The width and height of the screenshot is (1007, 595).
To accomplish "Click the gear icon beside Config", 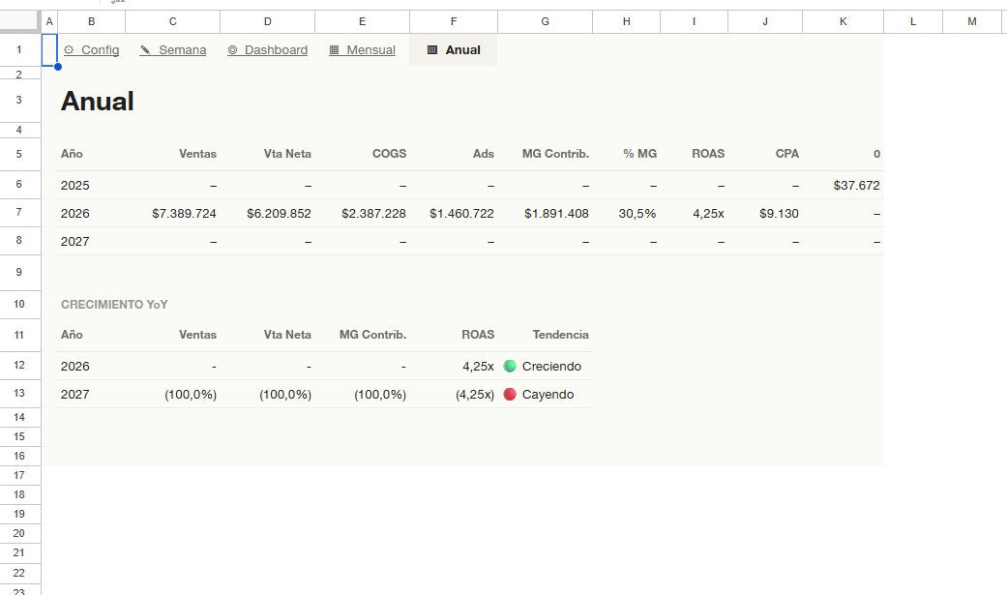I will click(69, 50).
